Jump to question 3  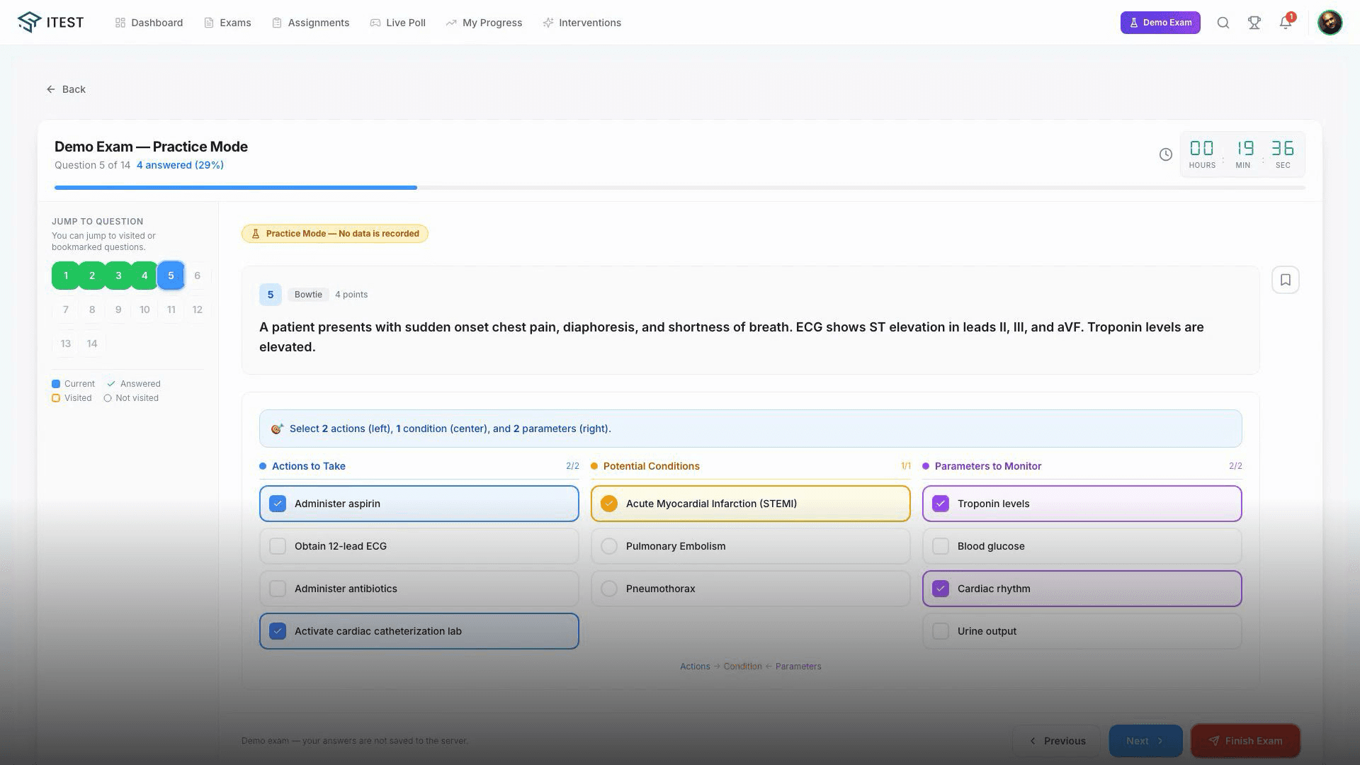tap(118, 276)
